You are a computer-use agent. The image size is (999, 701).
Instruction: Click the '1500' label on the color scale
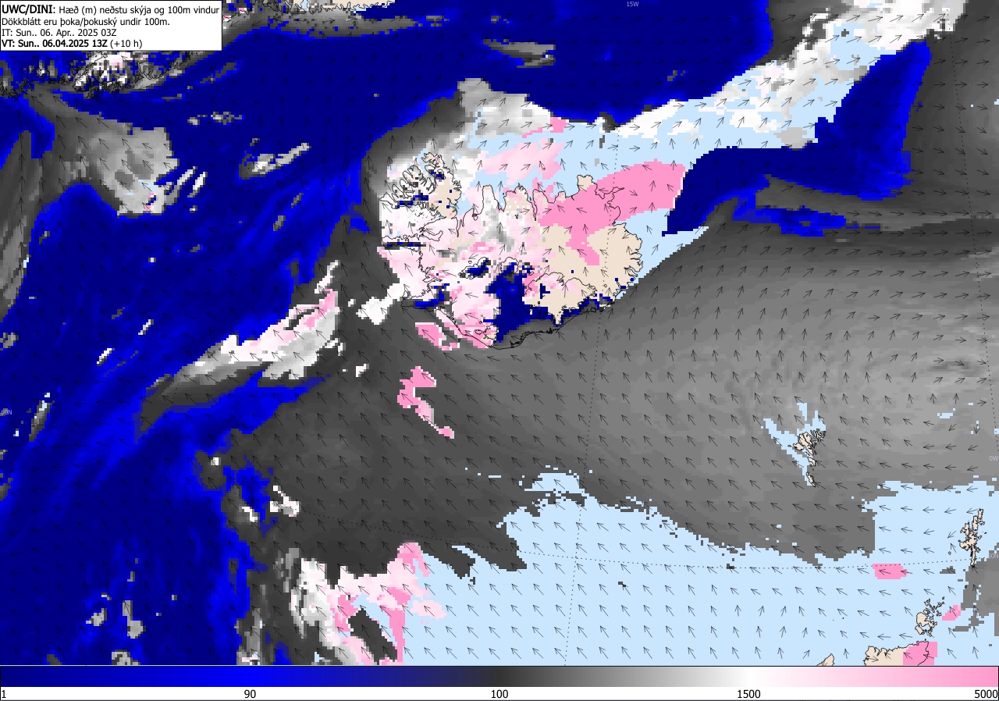click(749, 694)
